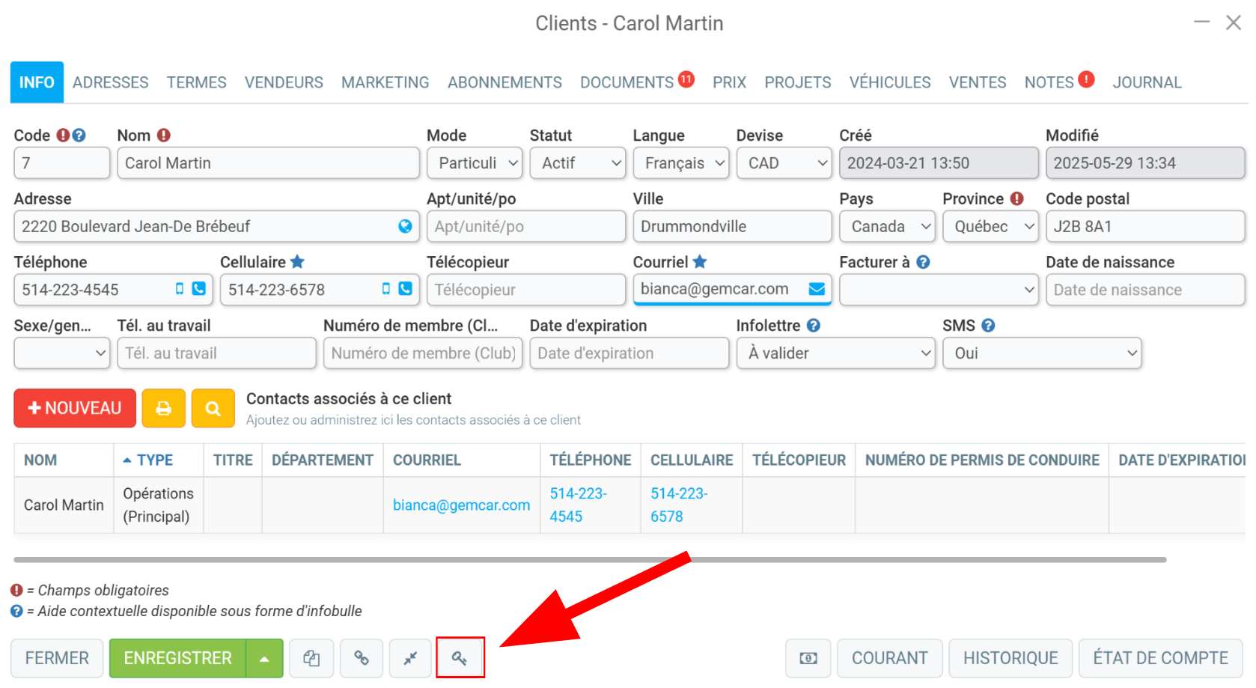
Task: Open the bianca@gemcar.com link in contacts table
Action: click(461, 505)
